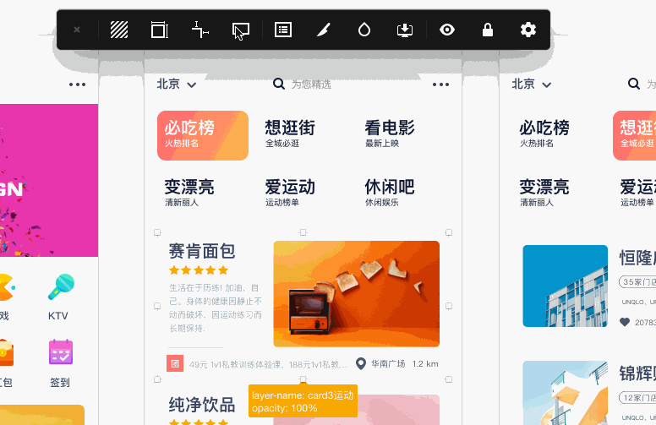
Task: Select the 想逛街 category tab in center artboard
Action: [x=290, y=133]
